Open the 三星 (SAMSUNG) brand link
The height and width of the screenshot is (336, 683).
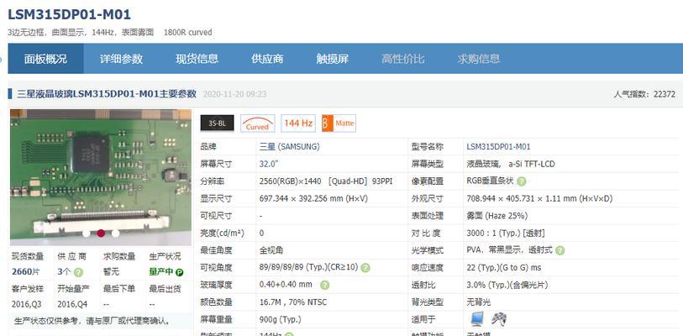pyautogui.click(x=289, y=147)
